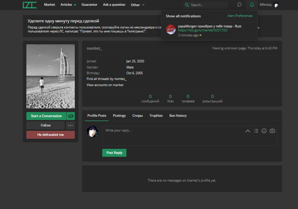Screen dimensions: 298x209
Task: Click the Write your reply text area
Action: pyautogui.click(x=190, y=136)
